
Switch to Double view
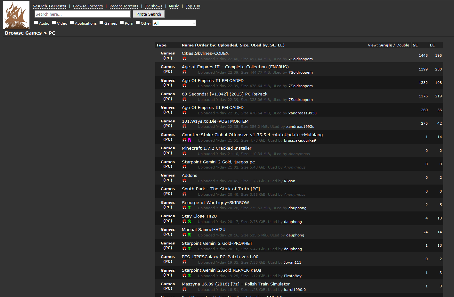tap(403, 45)
